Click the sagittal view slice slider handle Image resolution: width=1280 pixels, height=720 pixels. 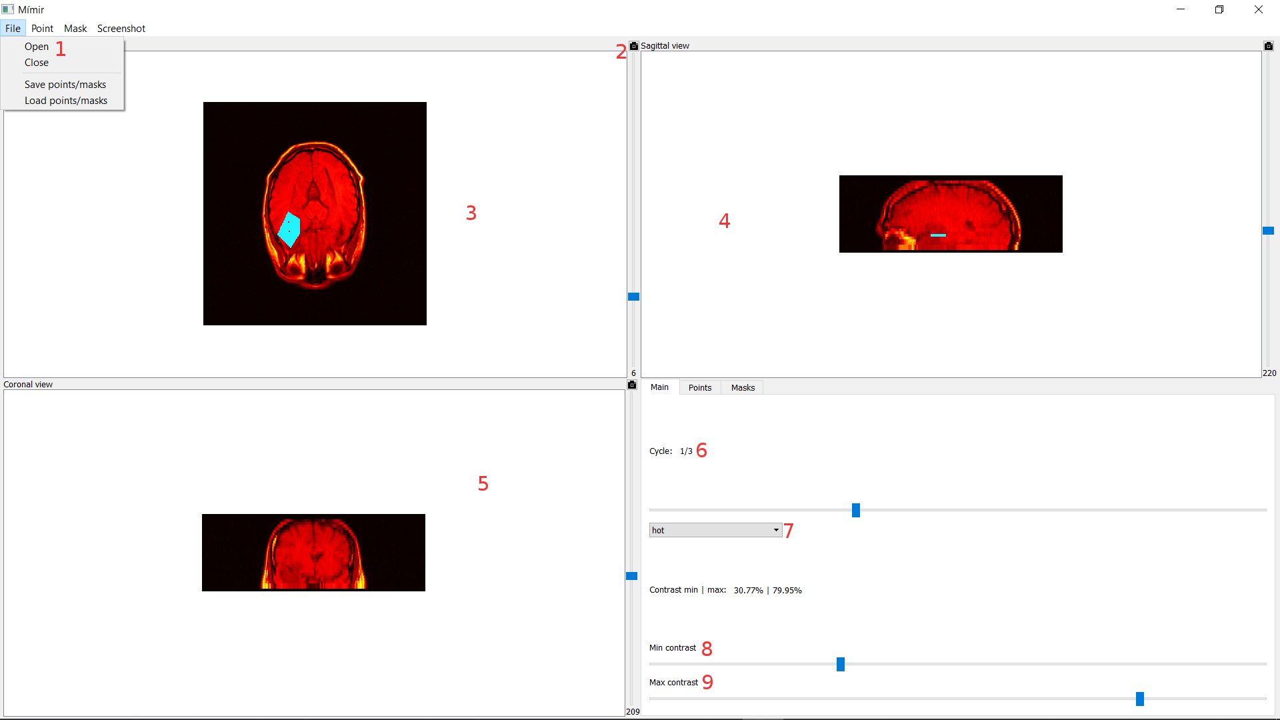pyautogui.click(x=1269, y=231)
